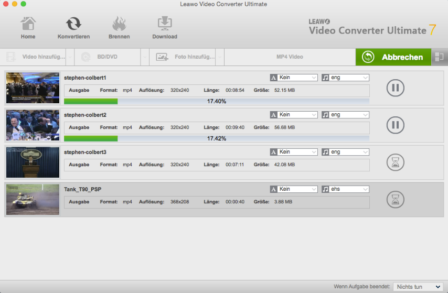Expand the BD/DVD dropdown arrow
Screen dimensions: 448x293
(x=145, y=57)
